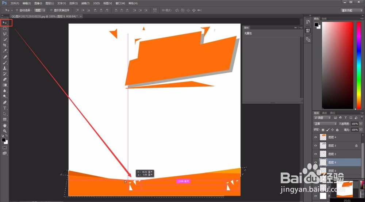Hide 图层 2 using its eye icon
Image resolution: width=365 pixels, height=202 pixels.
point(316,154)
